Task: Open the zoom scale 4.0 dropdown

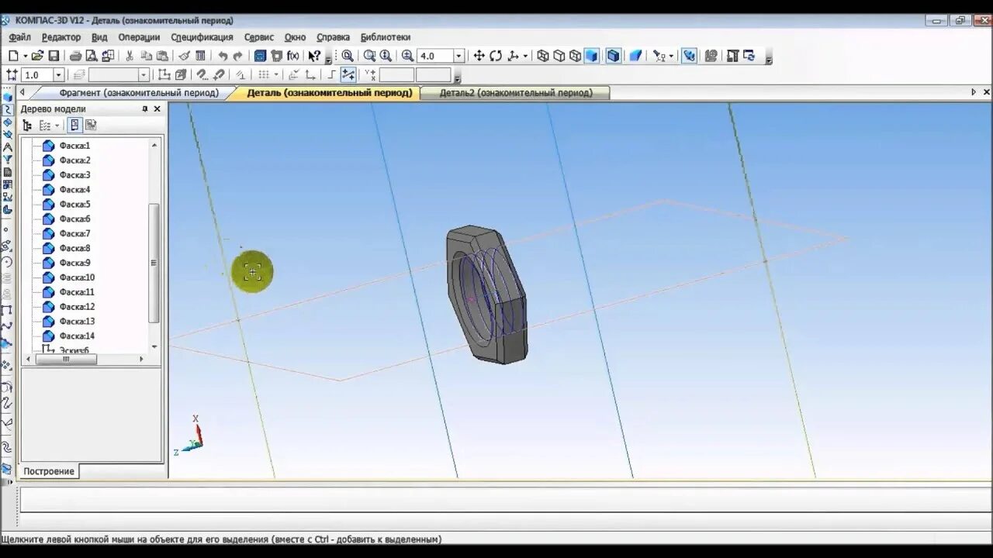Action: pyautogui.click(x=458, y=56)
